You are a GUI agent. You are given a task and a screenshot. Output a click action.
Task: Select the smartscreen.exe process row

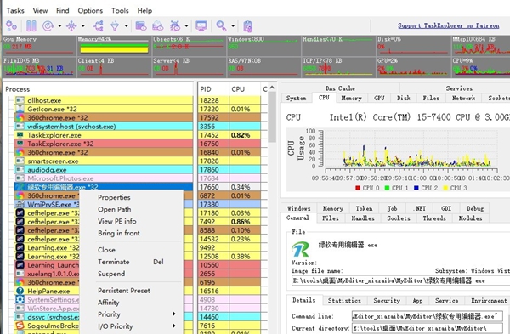tap(104, 161)
